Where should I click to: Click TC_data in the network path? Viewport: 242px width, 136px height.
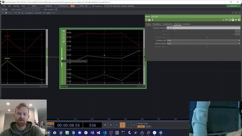(x=47, y=13)
